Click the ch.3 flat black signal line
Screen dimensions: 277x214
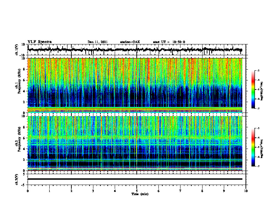tap(135, 179)
